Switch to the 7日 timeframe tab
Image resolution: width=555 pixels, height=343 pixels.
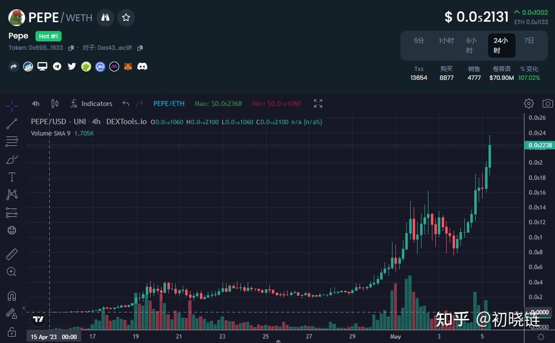click(x=529, y=40)
